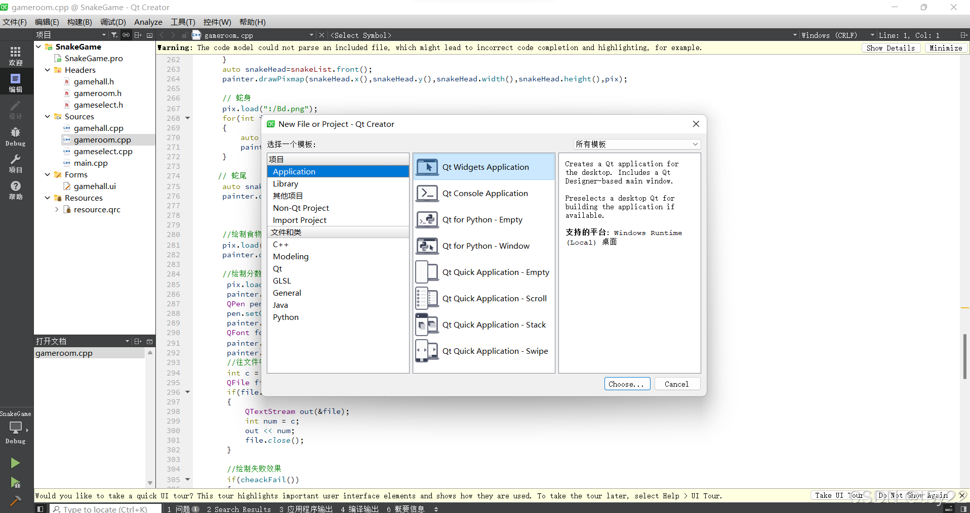The width and height of the screenshot is (970, 513).
Task: Run the project with green play button
Action: [15, 463]
